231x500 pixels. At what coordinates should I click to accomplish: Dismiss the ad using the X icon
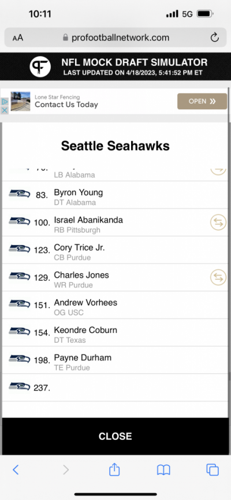pyautogui.click(x=5, y=110)
